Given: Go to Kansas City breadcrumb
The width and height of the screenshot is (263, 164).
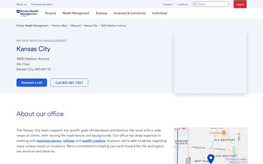Looking at the screenshot, I should click(91, 25).
